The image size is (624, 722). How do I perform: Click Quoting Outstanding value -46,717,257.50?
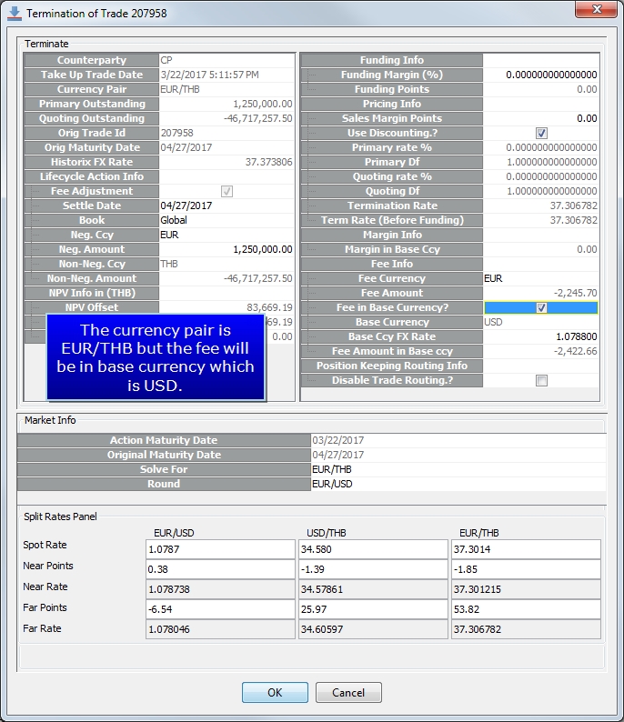pyautogui.click(x=226, y=118)
